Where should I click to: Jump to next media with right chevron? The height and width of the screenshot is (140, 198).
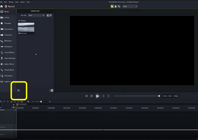tap(108, 96)
